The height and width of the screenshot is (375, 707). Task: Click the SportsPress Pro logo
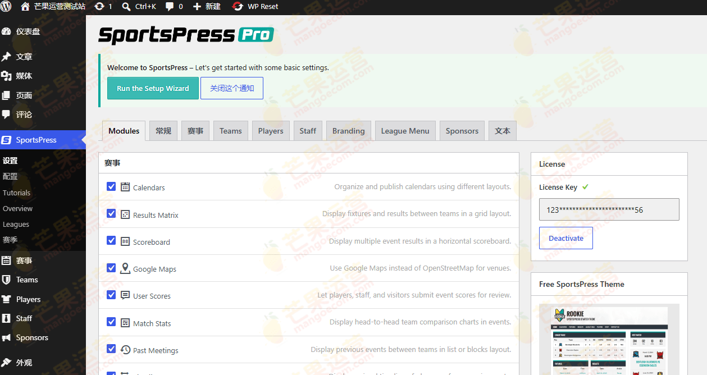point(186,35)
